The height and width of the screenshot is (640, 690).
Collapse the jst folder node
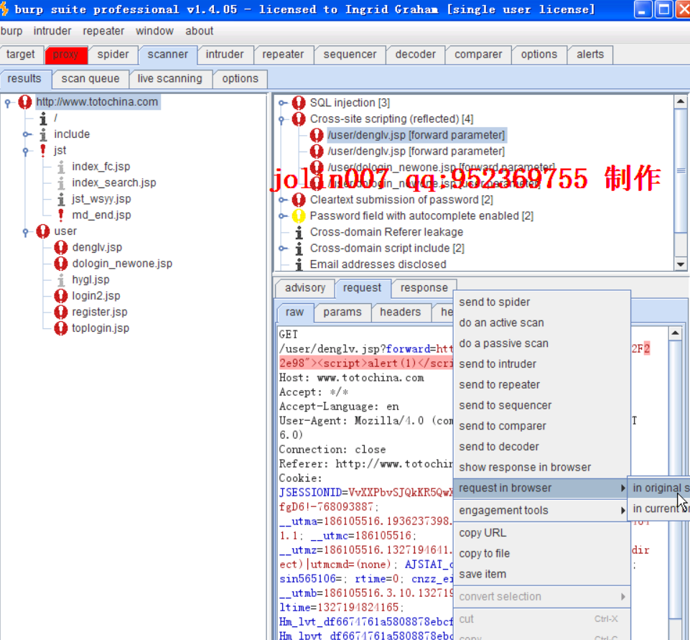26,151
